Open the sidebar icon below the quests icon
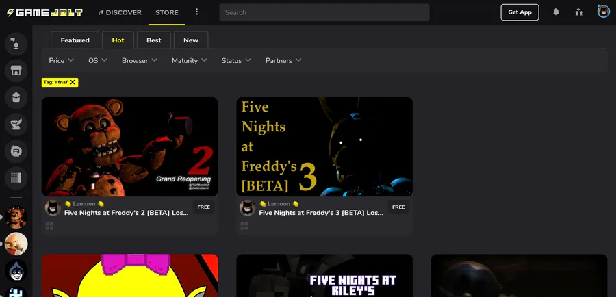The height and width of the screenshot is (297, 616). 16,151
